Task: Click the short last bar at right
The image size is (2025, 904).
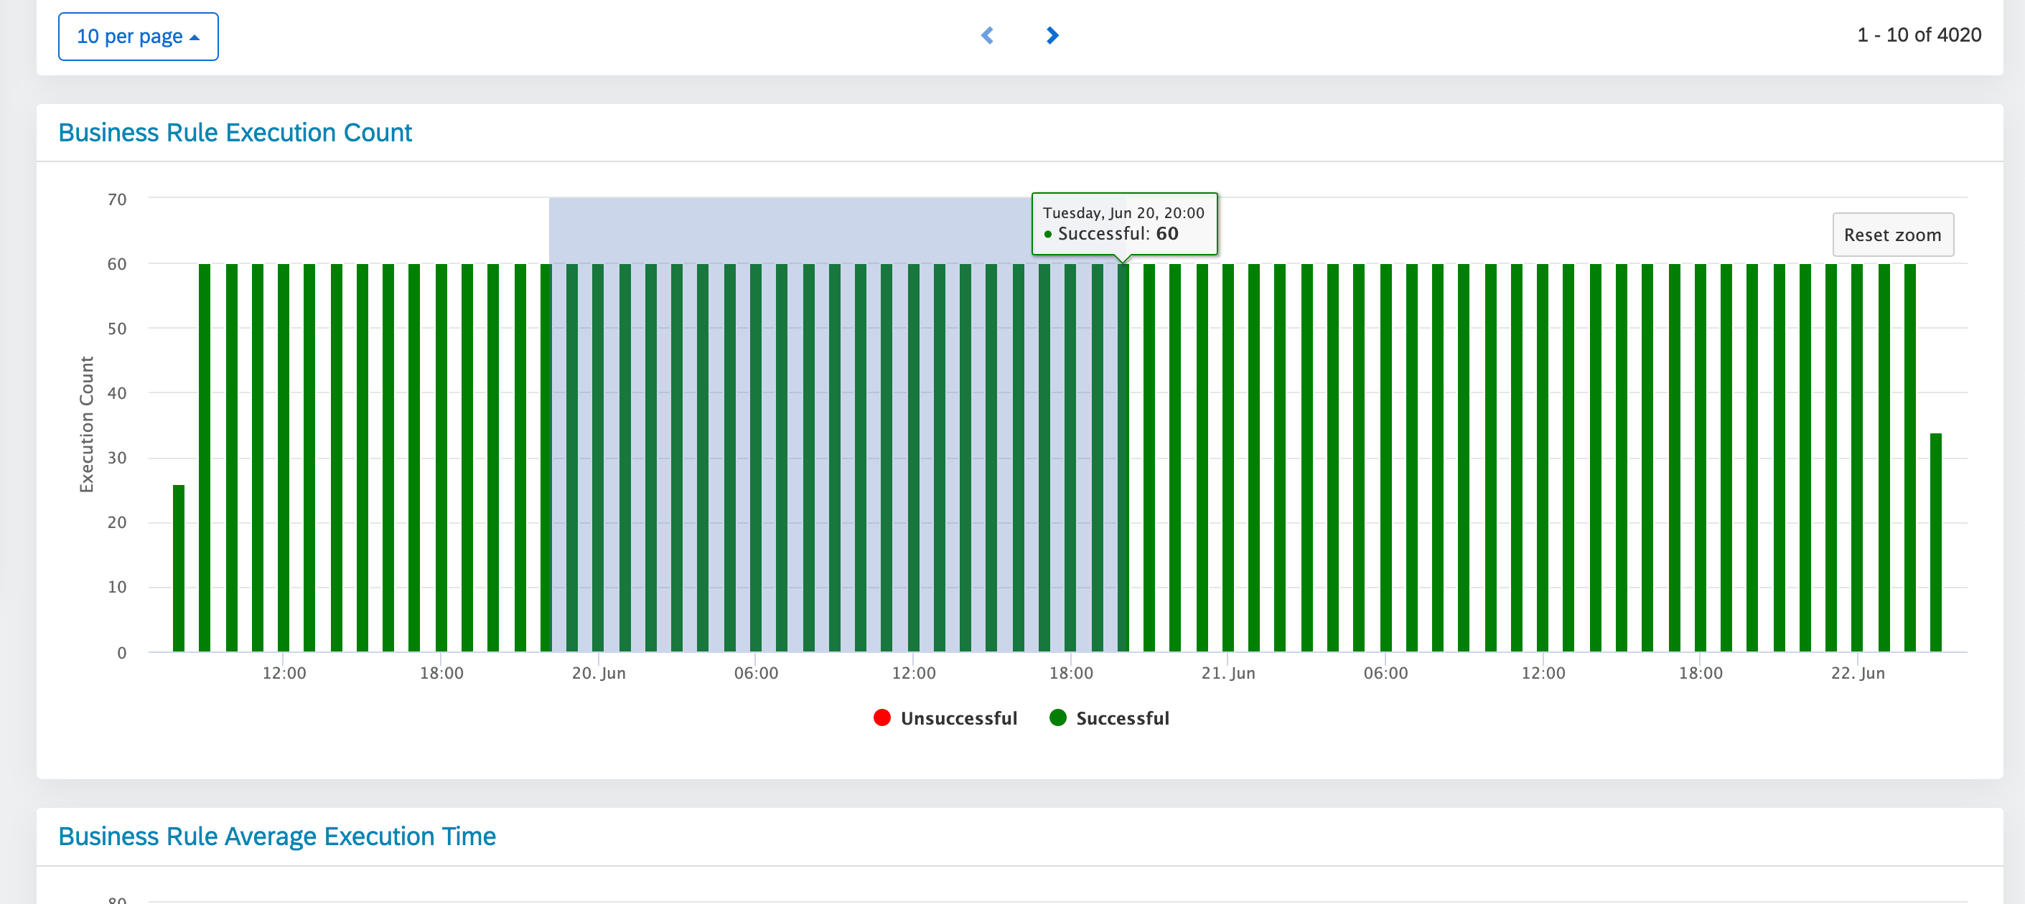Action: [x=1935, y=542]
